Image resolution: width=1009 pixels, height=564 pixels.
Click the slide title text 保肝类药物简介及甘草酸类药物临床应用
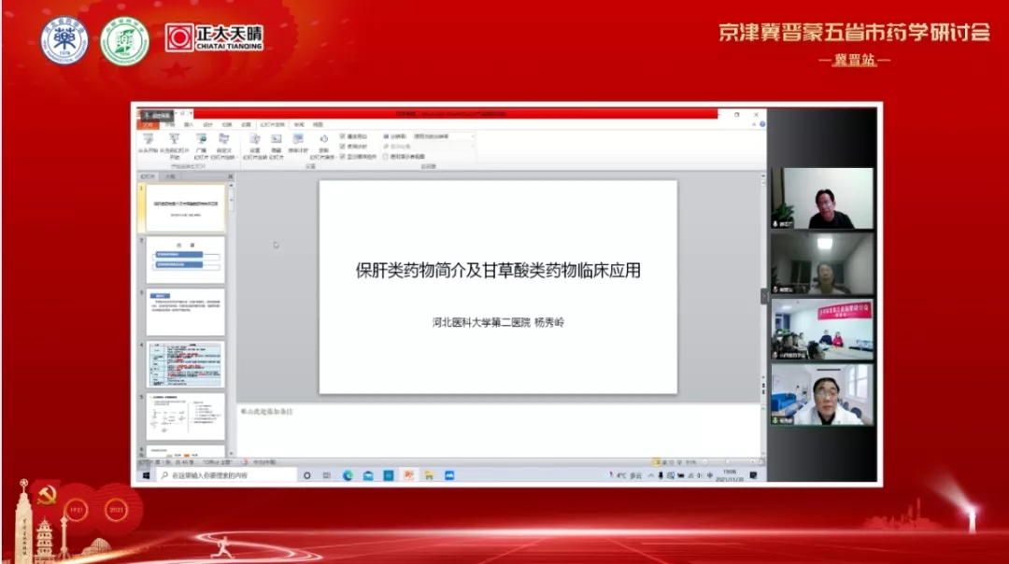tap(498, 271)
